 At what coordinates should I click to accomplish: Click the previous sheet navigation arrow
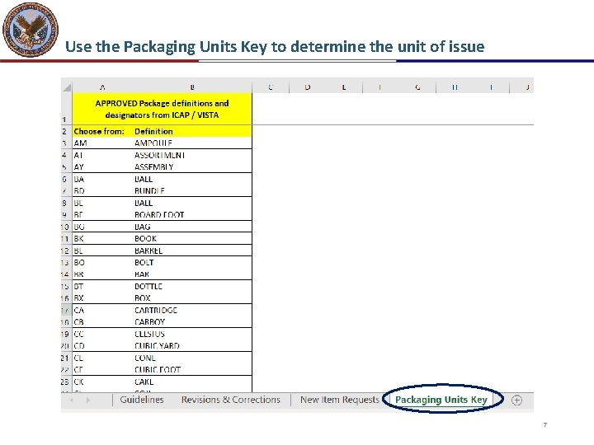tap(72, 400)
